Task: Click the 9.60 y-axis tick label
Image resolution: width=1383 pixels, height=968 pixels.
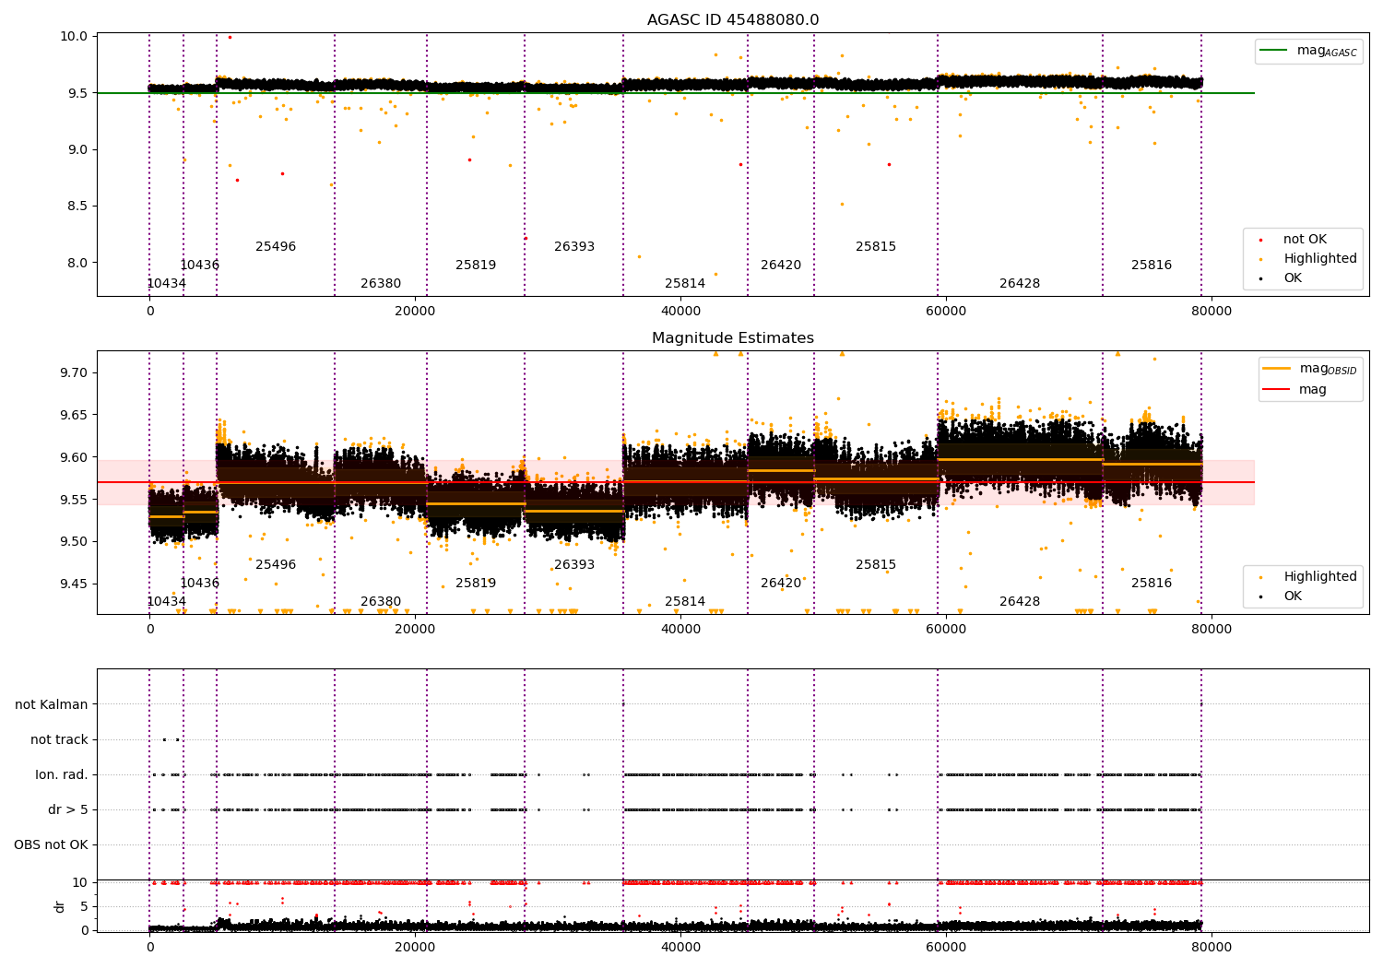Action: [x=75, y=458]
